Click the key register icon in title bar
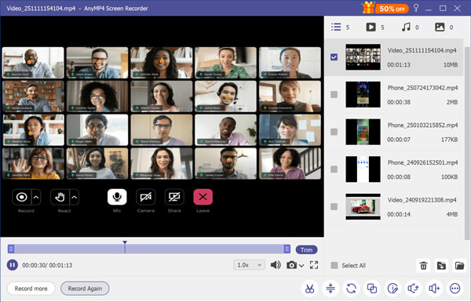Viewport: 471px width, 302px height. click(x=416, y=8)
